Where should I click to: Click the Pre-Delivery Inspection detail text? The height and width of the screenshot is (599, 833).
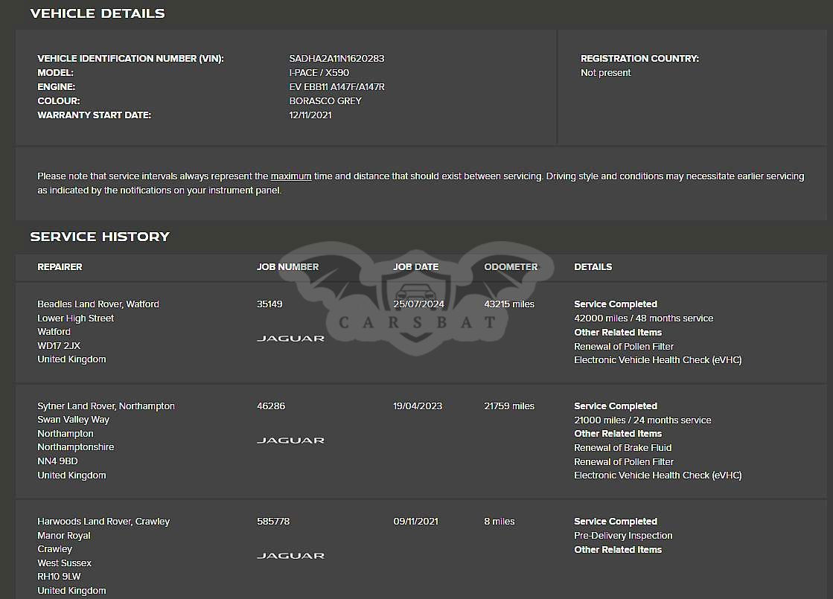[623, 536]
